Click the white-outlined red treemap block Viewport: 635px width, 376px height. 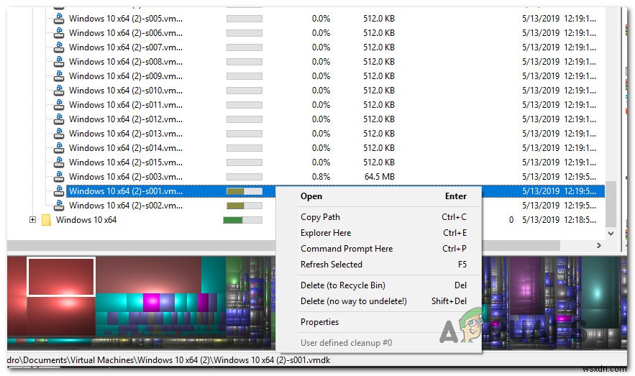coord(61,277)
